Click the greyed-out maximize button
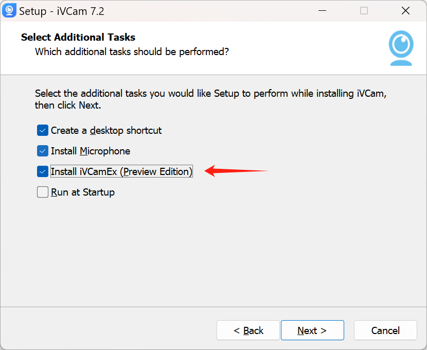Screen dimensions: 427x350 (364, 11)
